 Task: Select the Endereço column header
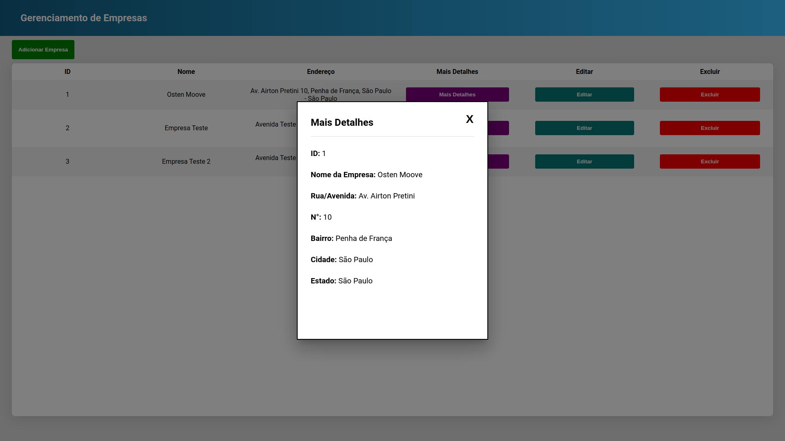pos(321,71)
